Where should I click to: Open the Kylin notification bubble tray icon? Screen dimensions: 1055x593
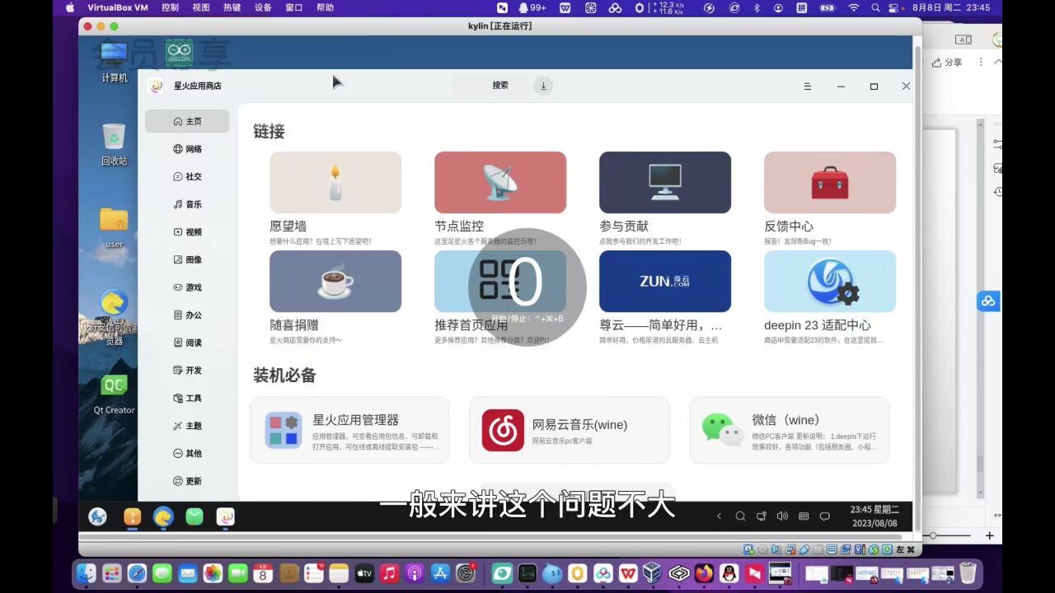tap(825, 516)
